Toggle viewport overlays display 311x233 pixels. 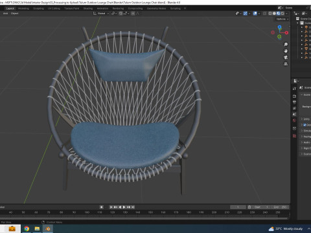click(255, 14)
